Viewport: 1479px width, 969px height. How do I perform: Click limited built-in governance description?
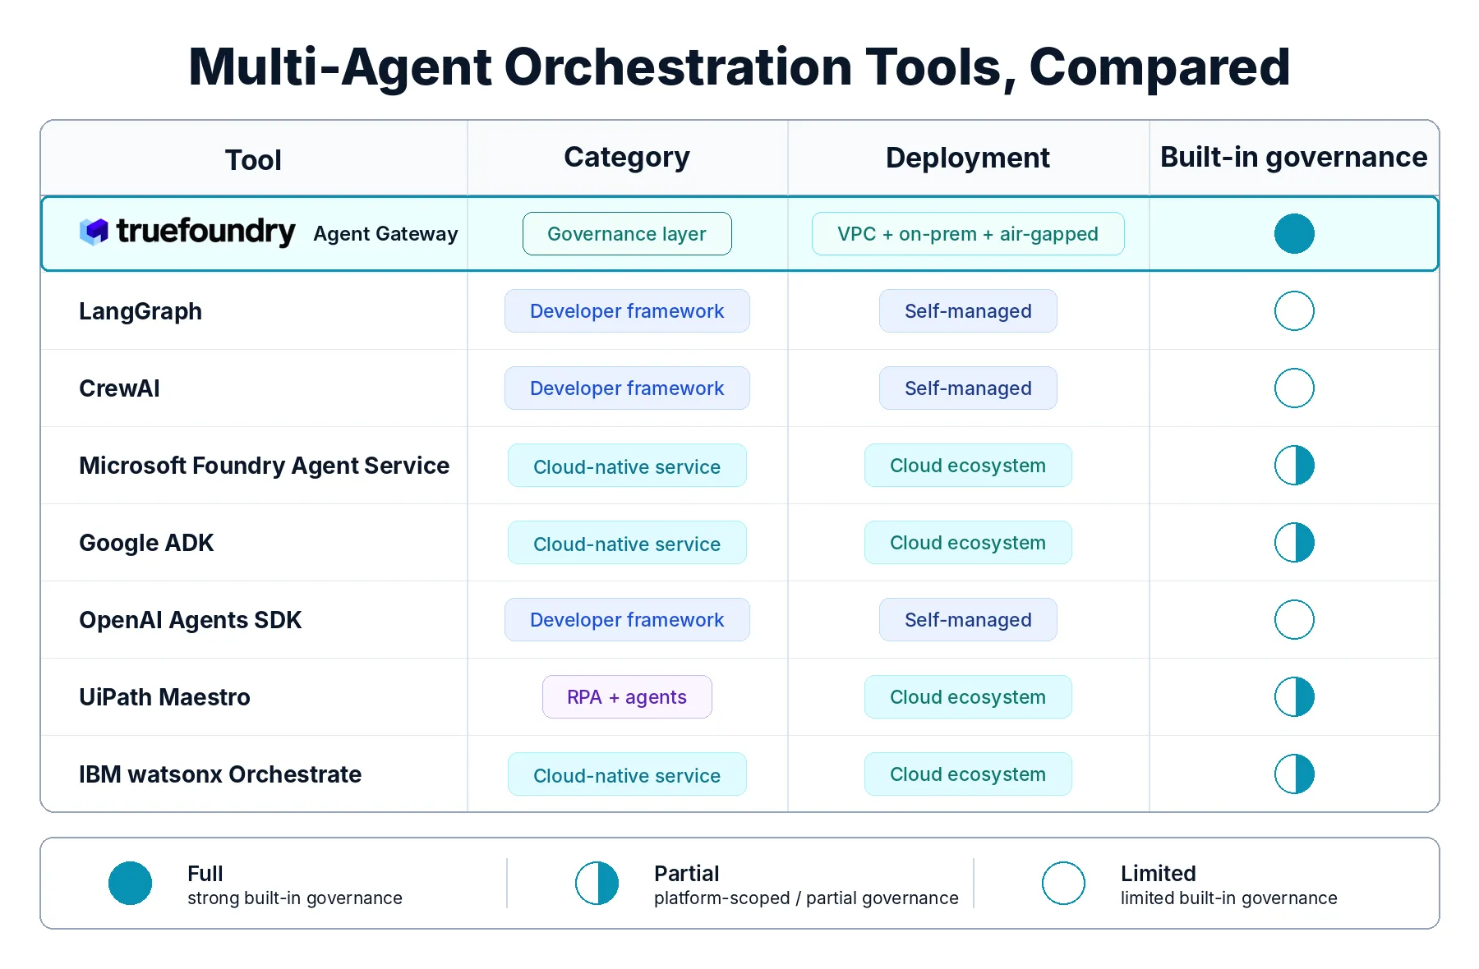(x=1228, y=898)
